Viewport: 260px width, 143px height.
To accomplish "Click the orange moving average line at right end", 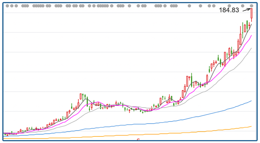I will click(251, 127).
